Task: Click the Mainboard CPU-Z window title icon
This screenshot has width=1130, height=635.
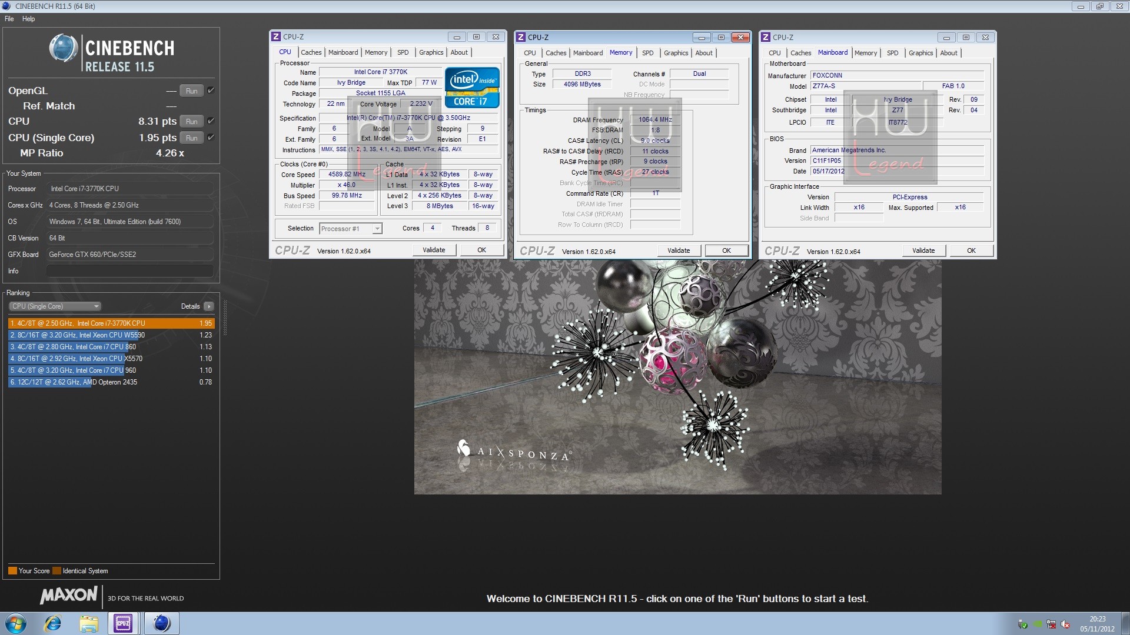Action: coord(765,37)
